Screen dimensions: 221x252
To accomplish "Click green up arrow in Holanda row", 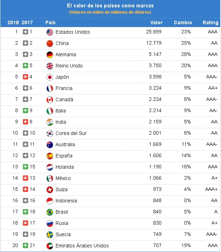I will tap(25, 167).
